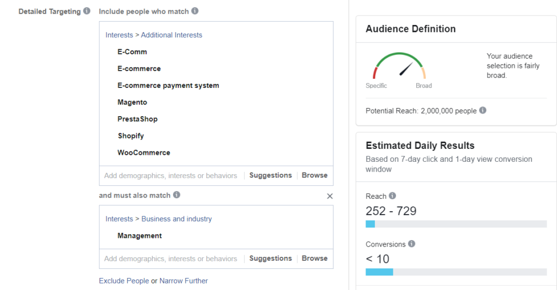Select the E-commerce interest entry
Viewport: 557px width, 290px height.
139,68
